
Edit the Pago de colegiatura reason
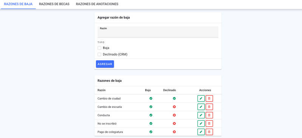click(201, 132)
